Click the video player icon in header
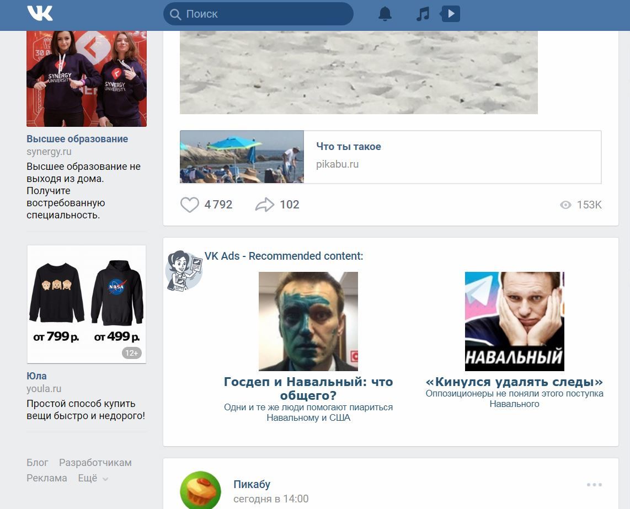Screen dimensions: 630x509 pyautogui.click(x=450, y=14)
